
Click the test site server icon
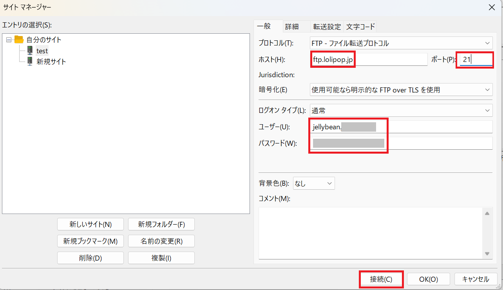pos(30,51)
